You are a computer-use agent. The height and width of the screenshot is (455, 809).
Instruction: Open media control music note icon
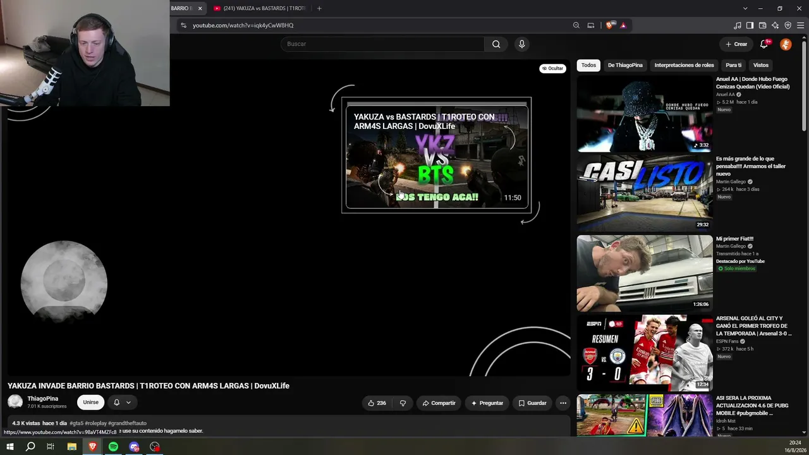coord(738,25)
